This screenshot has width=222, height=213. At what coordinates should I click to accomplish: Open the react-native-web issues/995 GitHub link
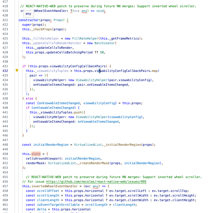[96, 182]
